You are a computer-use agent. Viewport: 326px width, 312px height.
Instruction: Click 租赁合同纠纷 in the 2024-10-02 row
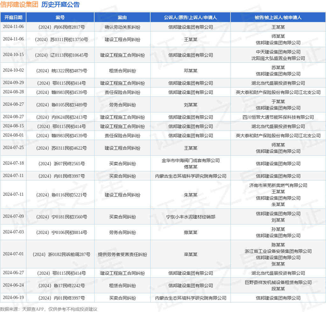click(x=122, y=71)
